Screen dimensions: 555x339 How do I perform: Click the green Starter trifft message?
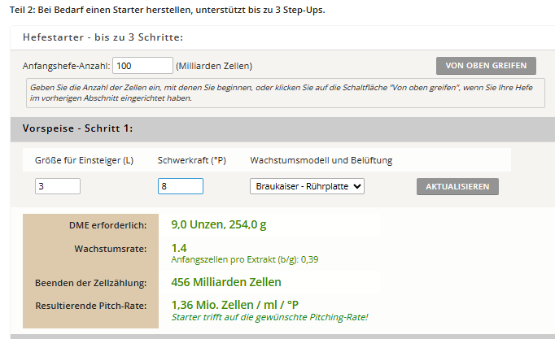pos(269,317)
